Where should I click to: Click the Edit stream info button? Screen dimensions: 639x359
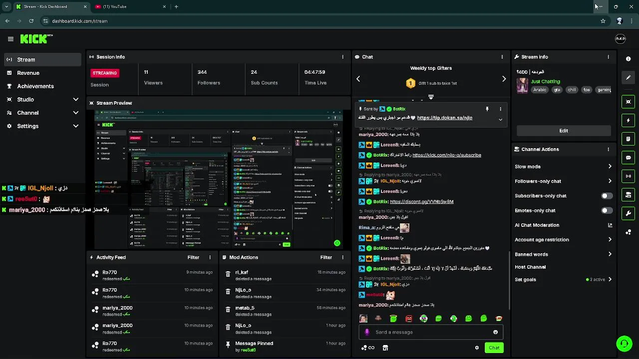[x=564, y=131]
